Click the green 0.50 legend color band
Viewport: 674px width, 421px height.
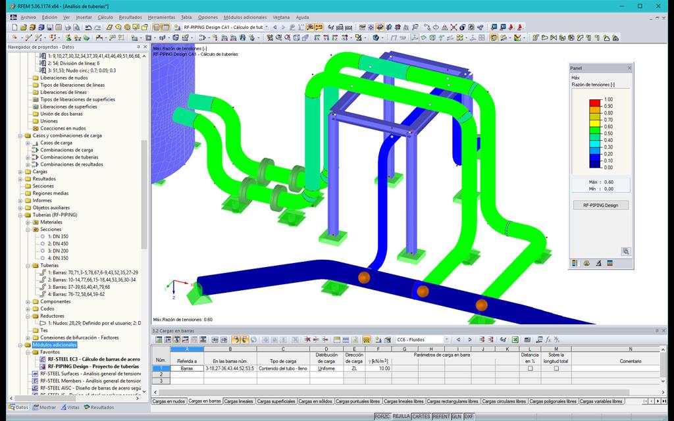point(595,130)
